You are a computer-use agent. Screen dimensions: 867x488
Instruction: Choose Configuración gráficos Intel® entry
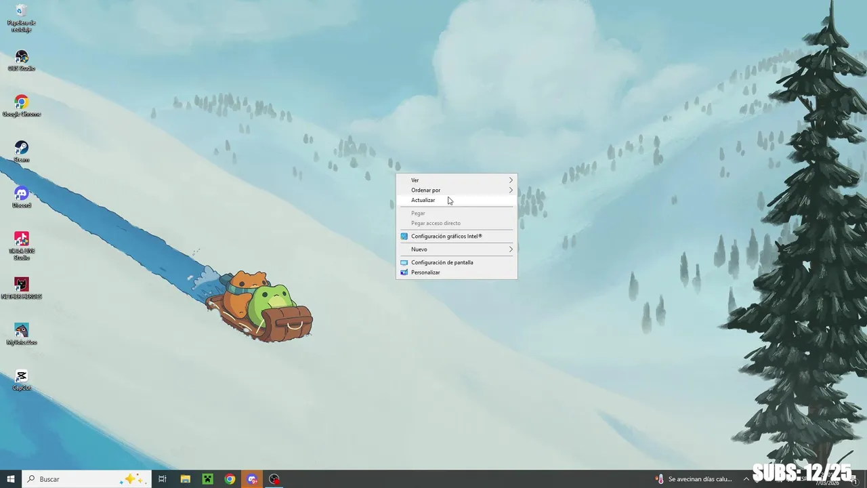pyautogui.click(x=457, y=237)
